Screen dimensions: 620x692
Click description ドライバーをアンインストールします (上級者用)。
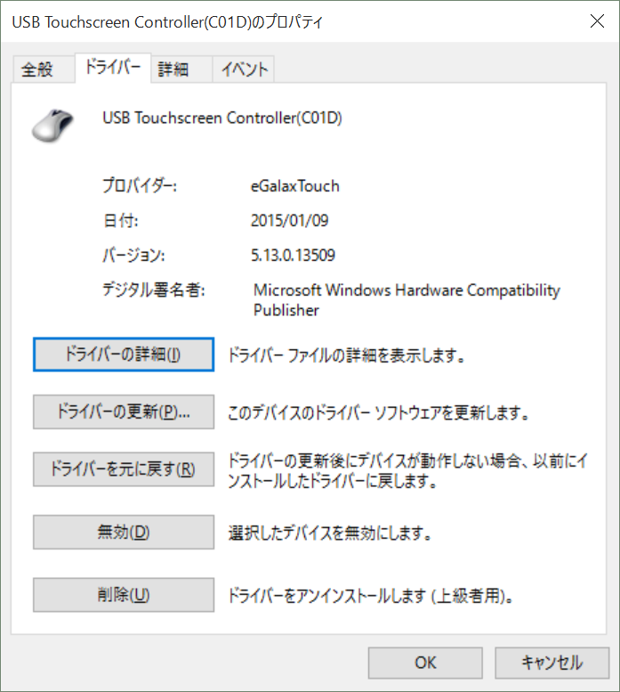tap(371, 596)
